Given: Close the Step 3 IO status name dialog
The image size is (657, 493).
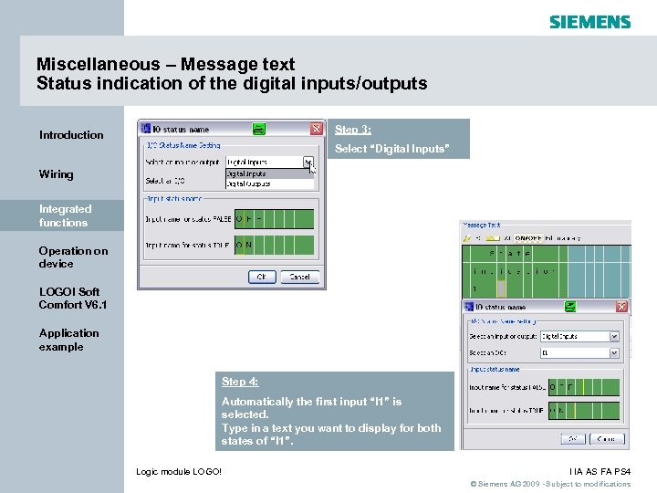Looking at the screenshot, I should (317, 129).
